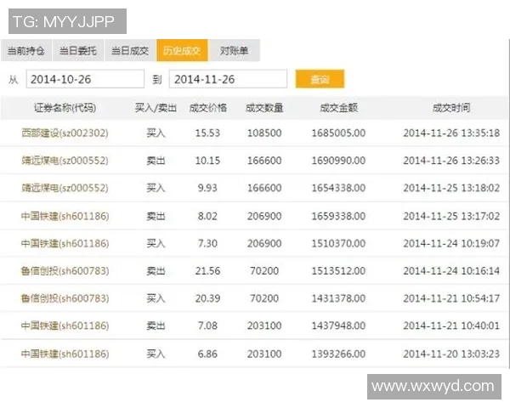This screenshot has width=510, height=408.
Task: Click the highlighted 历史成交 tab
Action: point(182,51)
